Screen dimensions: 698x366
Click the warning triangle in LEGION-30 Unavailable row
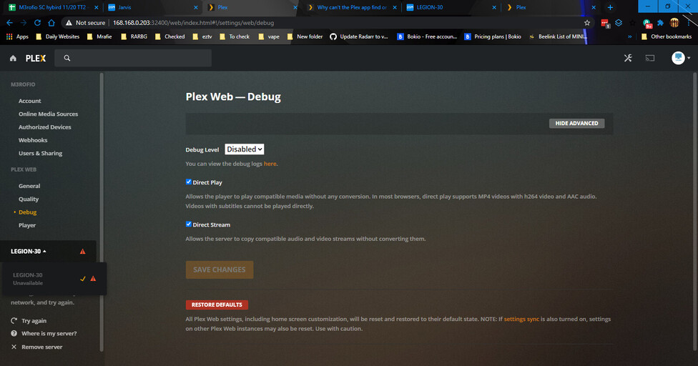point(93,278)
